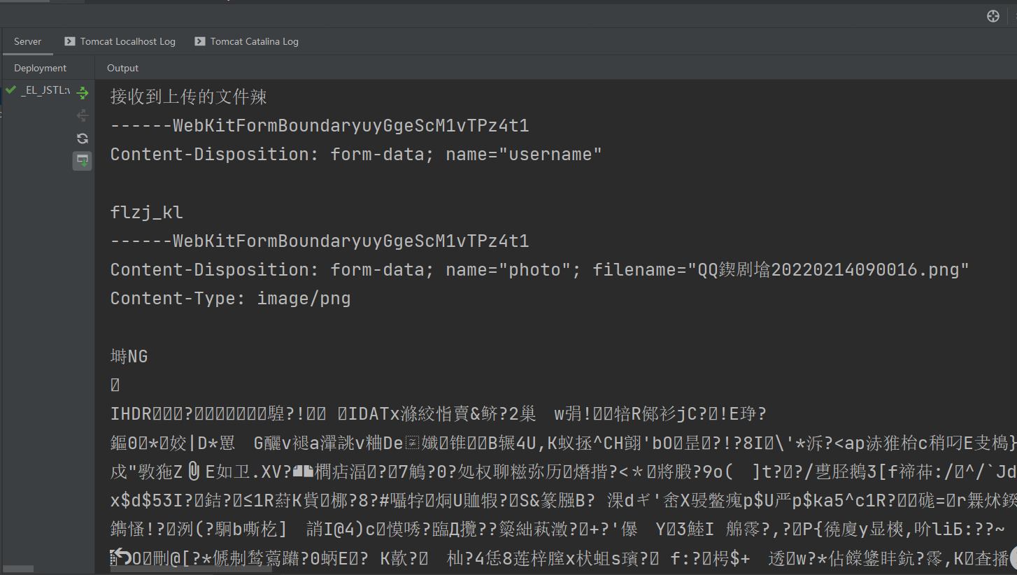Click the garbled PNG header line ending 'NG'
The image size is (1017, 575).
[x=129, y=357]
